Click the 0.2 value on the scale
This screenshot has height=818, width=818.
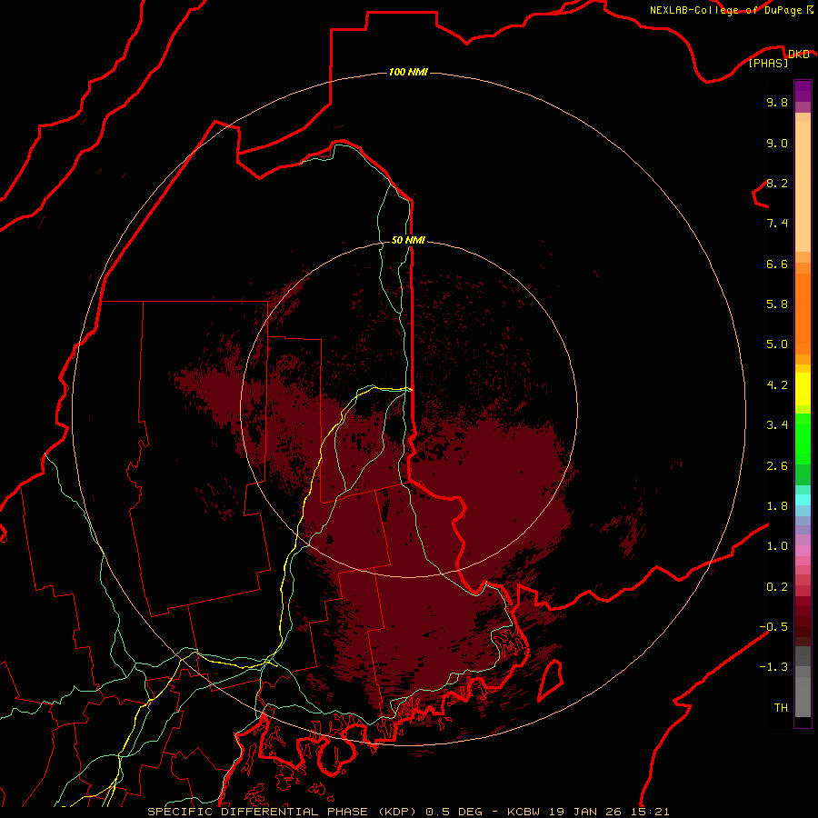(777, 587)
